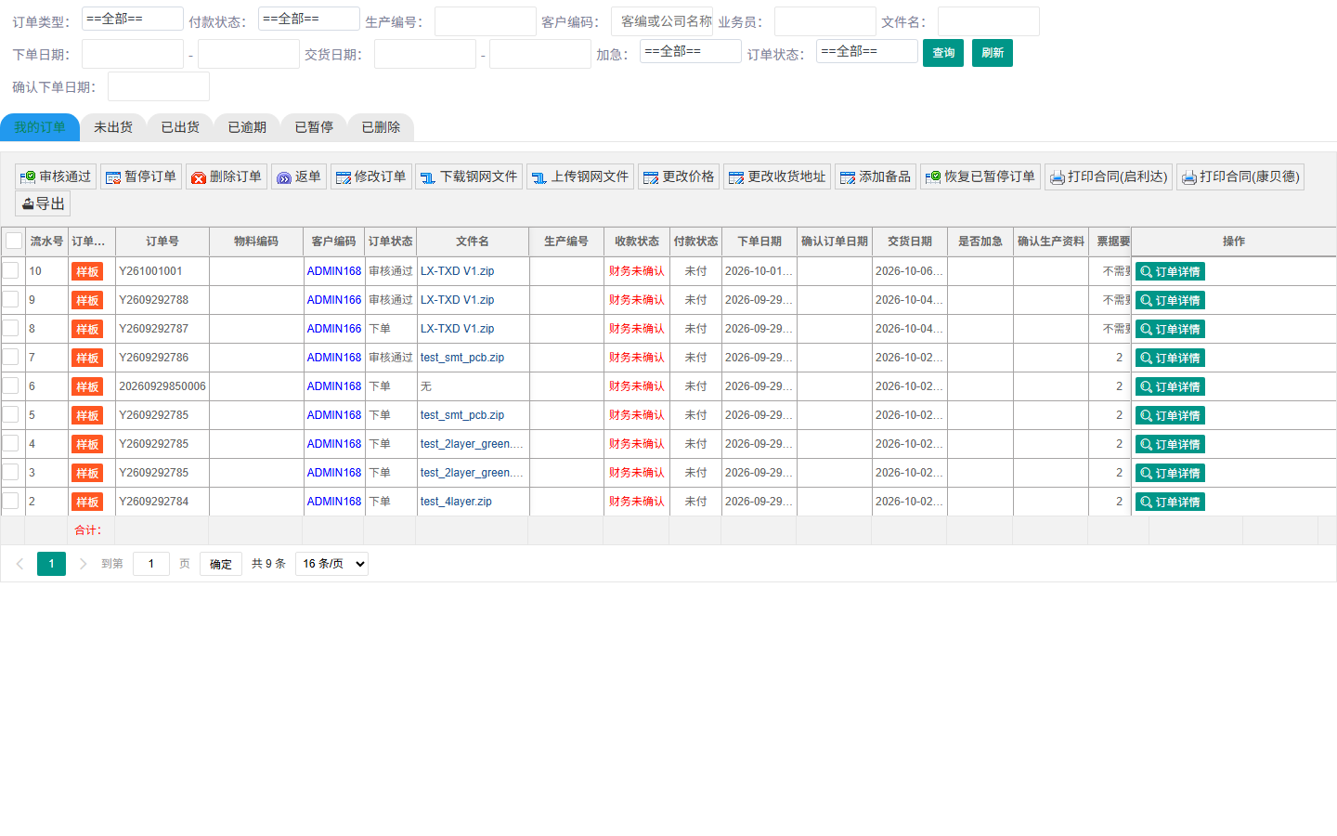This screenshot has width=1337, height=836.
Task: Click the 生产编号 input field
Action: pyautogui.click(x=486, y=21)
